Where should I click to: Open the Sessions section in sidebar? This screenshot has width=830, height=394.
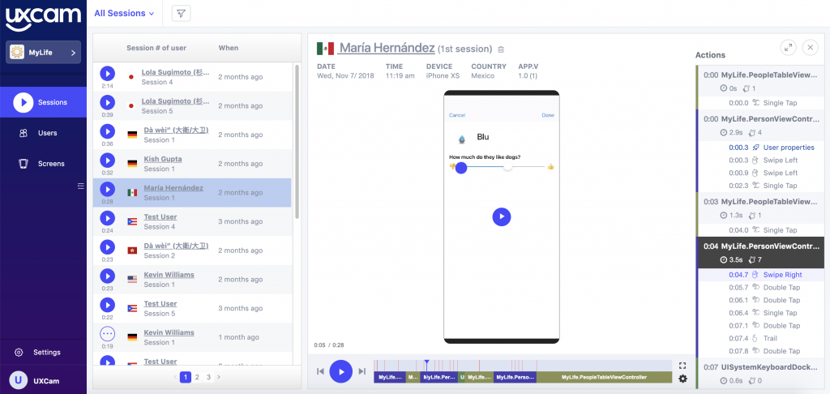(44, 102)
